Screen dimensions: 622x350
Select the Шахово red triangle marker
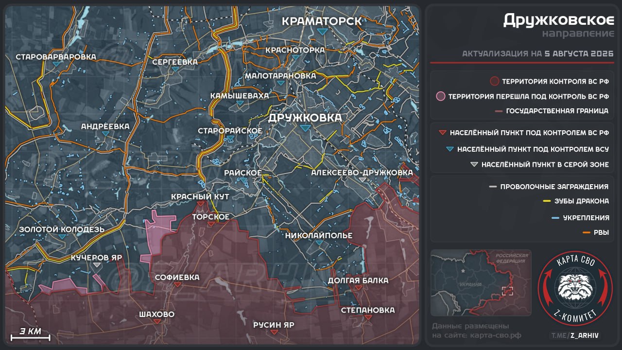[156, 322]
